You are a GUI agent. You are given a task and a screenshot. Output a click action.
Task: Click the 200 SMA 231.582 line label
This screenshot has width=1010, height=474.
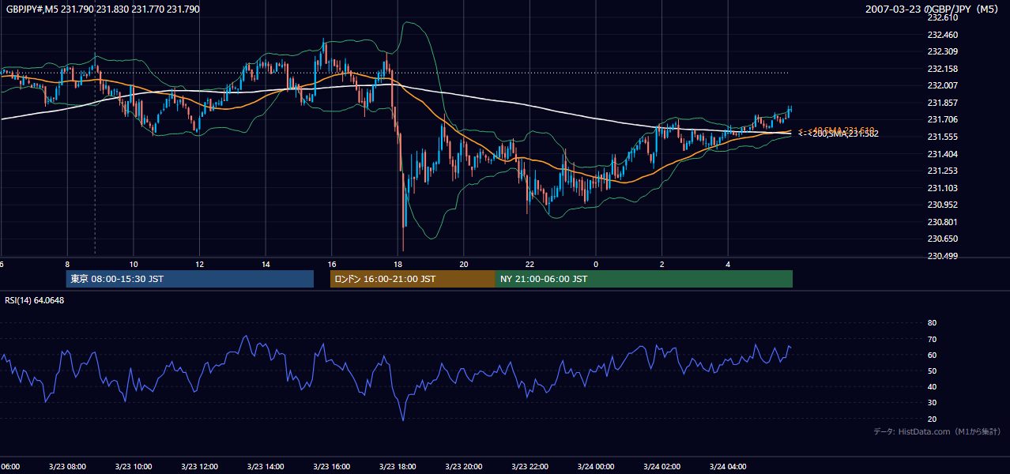pyautogui.click(x=839, y=134)
